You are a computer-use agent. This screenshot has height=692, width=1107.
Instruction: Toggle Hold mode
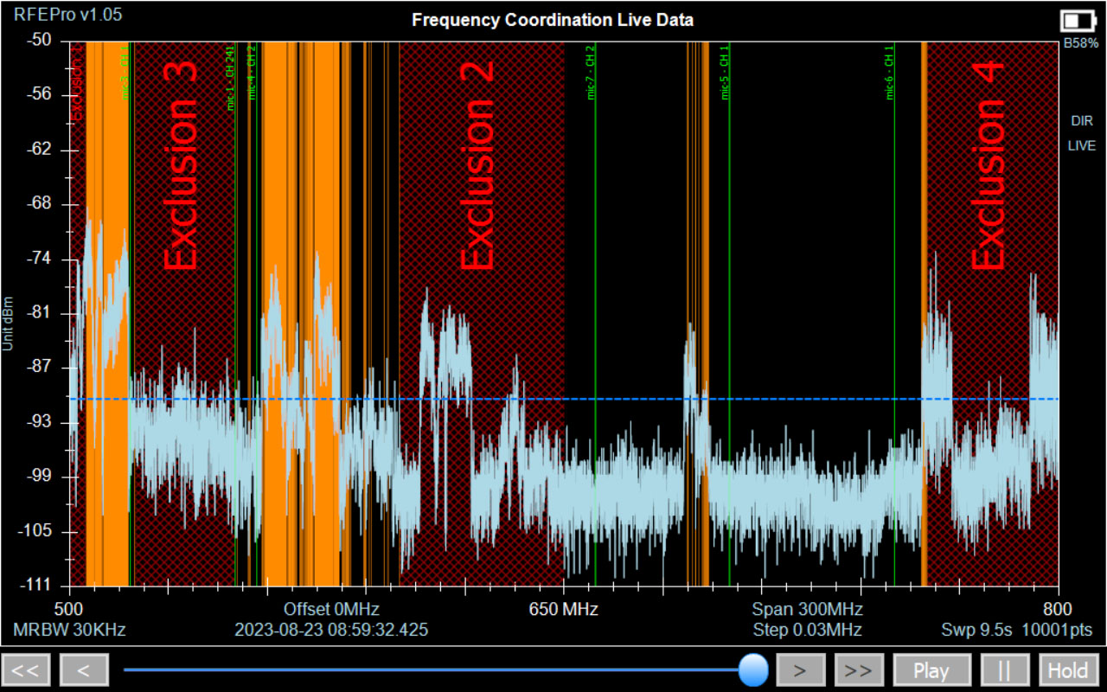pos(1069,670)
